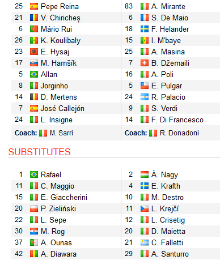Click the SUBSTITUTES section heading
The image size is (220, 260).
pos(39,152)
